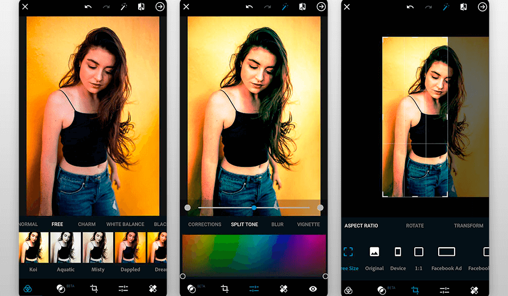Screen dimensions: 508x296
Task: Toggle auto-enhance magic wand on Aspect Ratio screen
Action: 447,7
